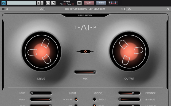This screenshot has height=106, width=171.
Task: Click the auto gain link icon
Action: (x=85, y=51)
